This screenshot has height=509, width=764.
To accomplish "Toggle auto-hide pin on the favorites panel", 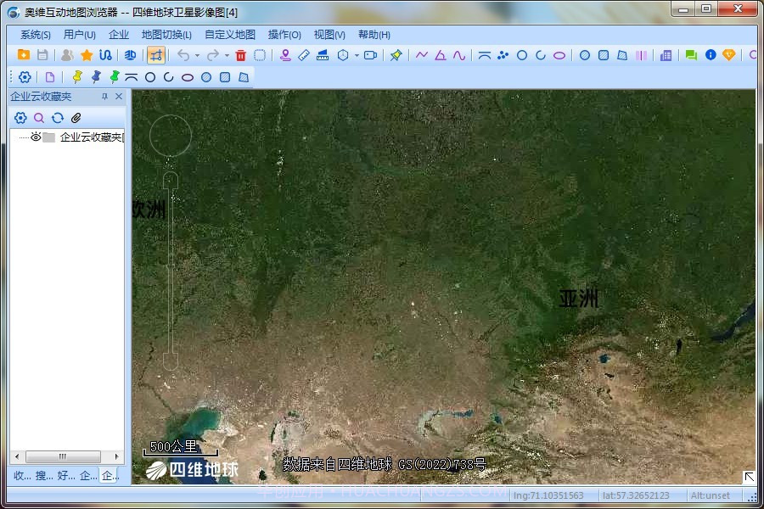I will point(104,96).
